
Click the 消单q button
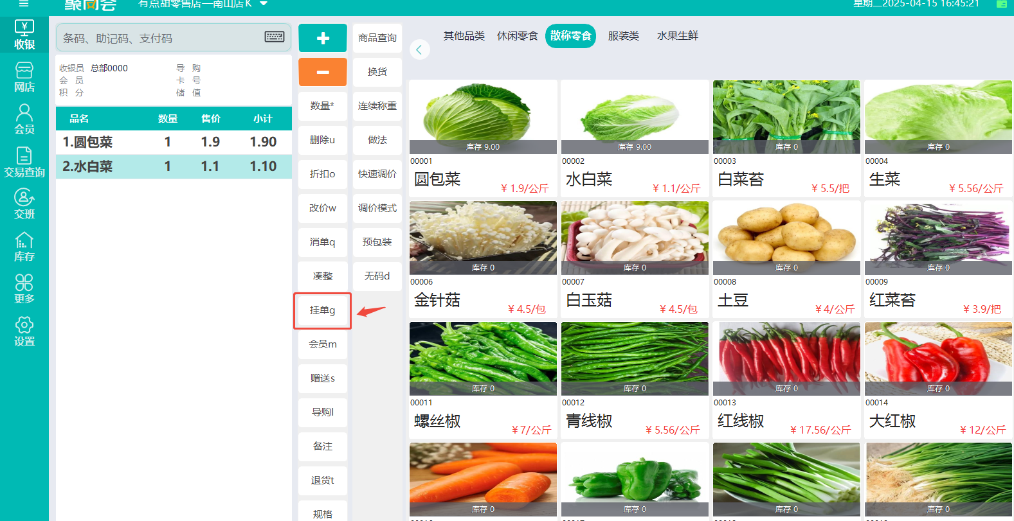click(x=323, y=242)
